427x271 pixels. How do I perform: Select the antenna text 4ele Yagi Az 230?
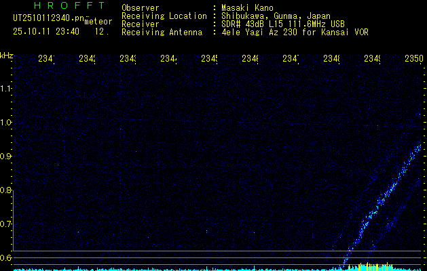tap(260, 33)
